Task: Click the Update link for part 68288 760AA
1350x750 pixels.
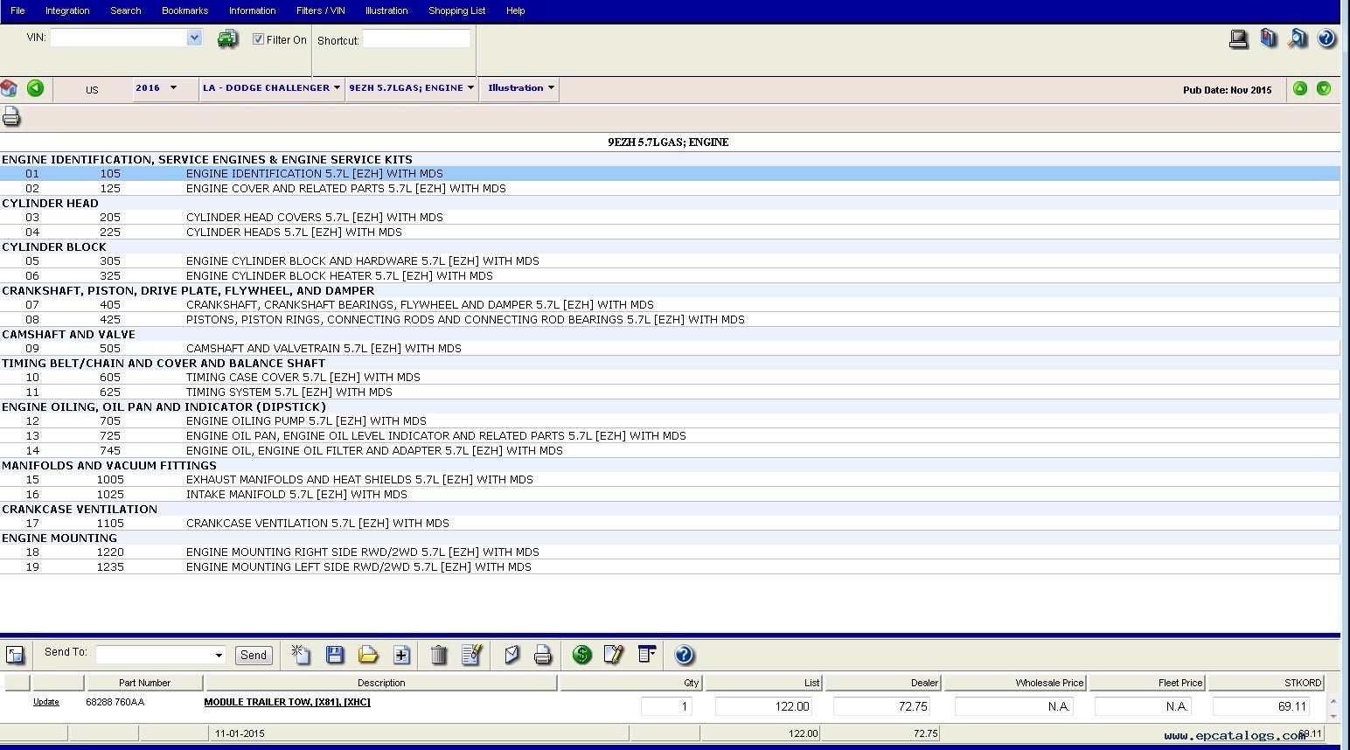Action: tap(46, 702)
